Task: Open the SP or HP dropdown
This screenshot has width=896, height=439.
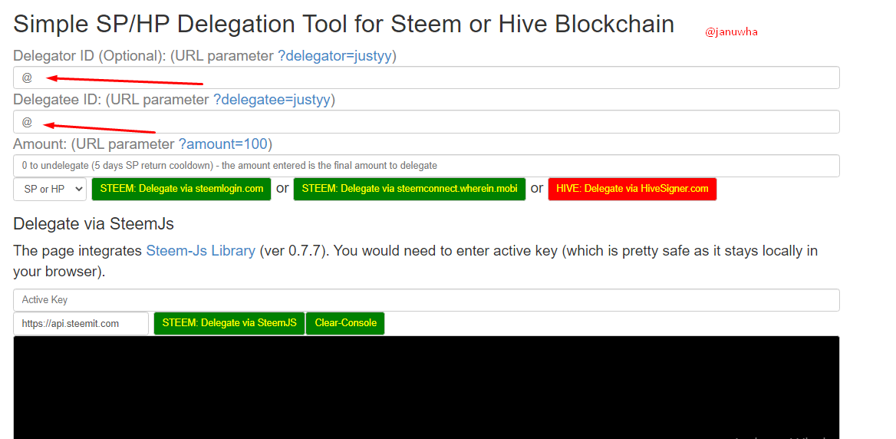Action: [50, 190]
